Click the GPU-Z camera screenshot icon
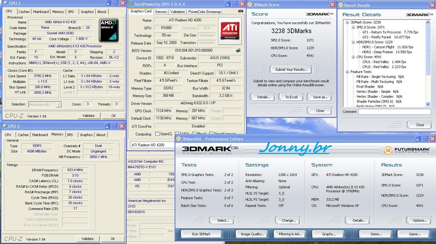 click(240, 11)
